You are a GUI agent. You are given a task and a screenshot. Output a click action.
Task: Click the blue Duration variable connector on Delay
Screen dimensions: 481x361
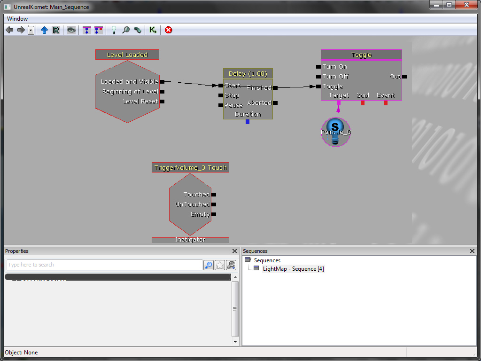[248, 122]
